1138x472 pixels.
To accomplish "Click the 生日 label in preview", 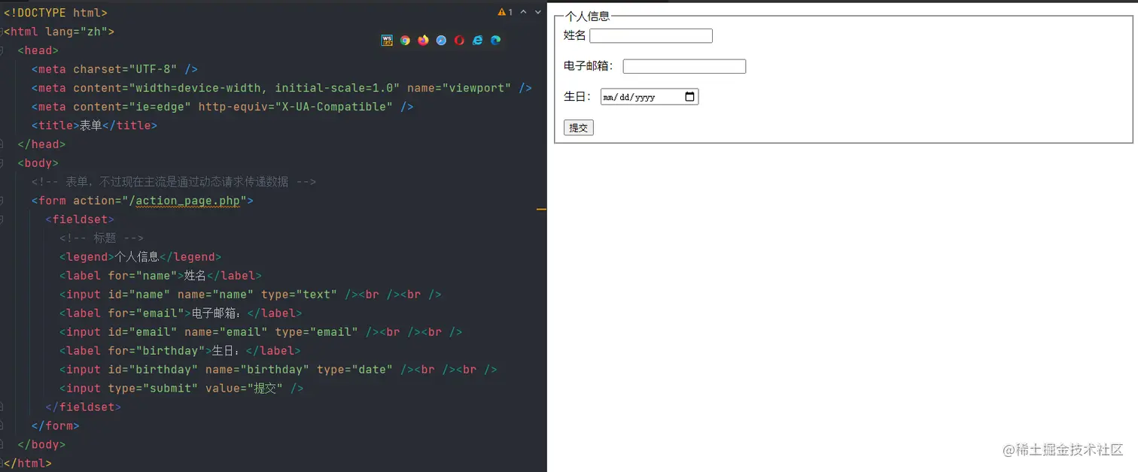I will click(x=577, y=96).
